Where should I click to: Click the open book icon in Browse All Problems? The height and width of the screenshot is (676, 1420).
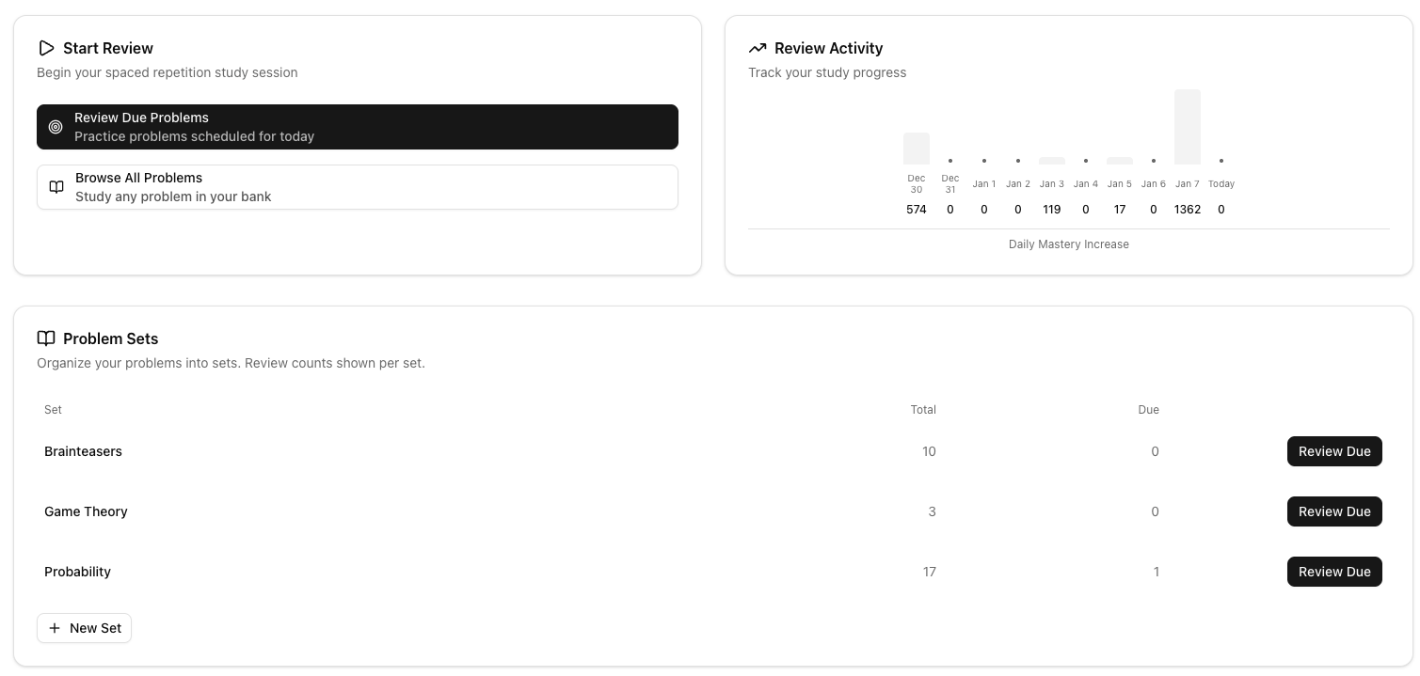pyautogui.click(x=56, y=187)
